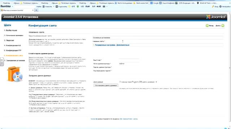Screen dimensions: 231x129
Task: Click step 7: Завершение установки
Action: (x=14, y=61)
